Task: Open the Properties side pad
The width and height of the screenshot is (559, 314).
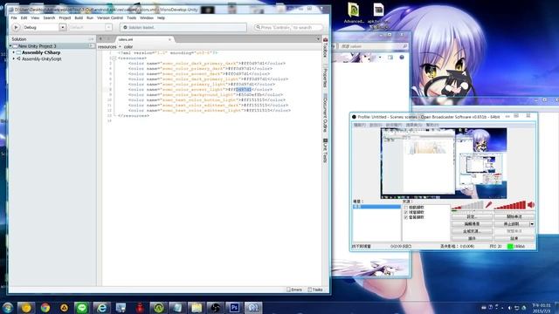Action: [325, 76]
